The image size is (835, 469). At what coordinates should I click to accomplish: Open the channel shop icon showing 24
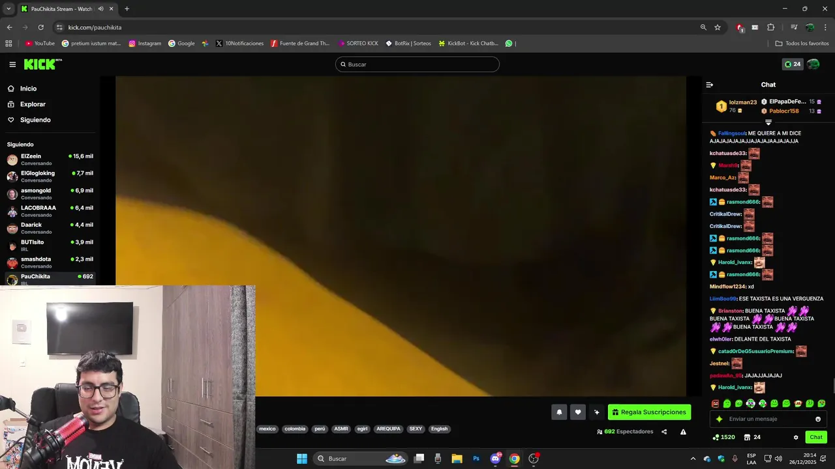point(751,437)
